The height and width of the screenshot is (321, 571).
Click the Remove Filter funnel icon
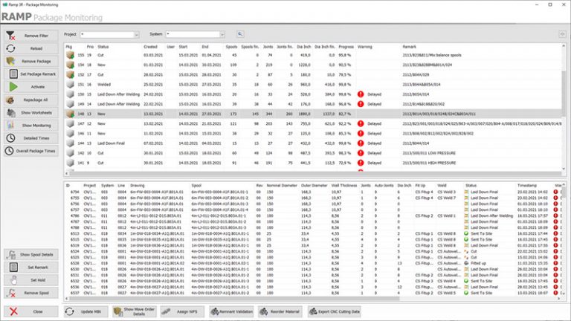coord(12,36)
